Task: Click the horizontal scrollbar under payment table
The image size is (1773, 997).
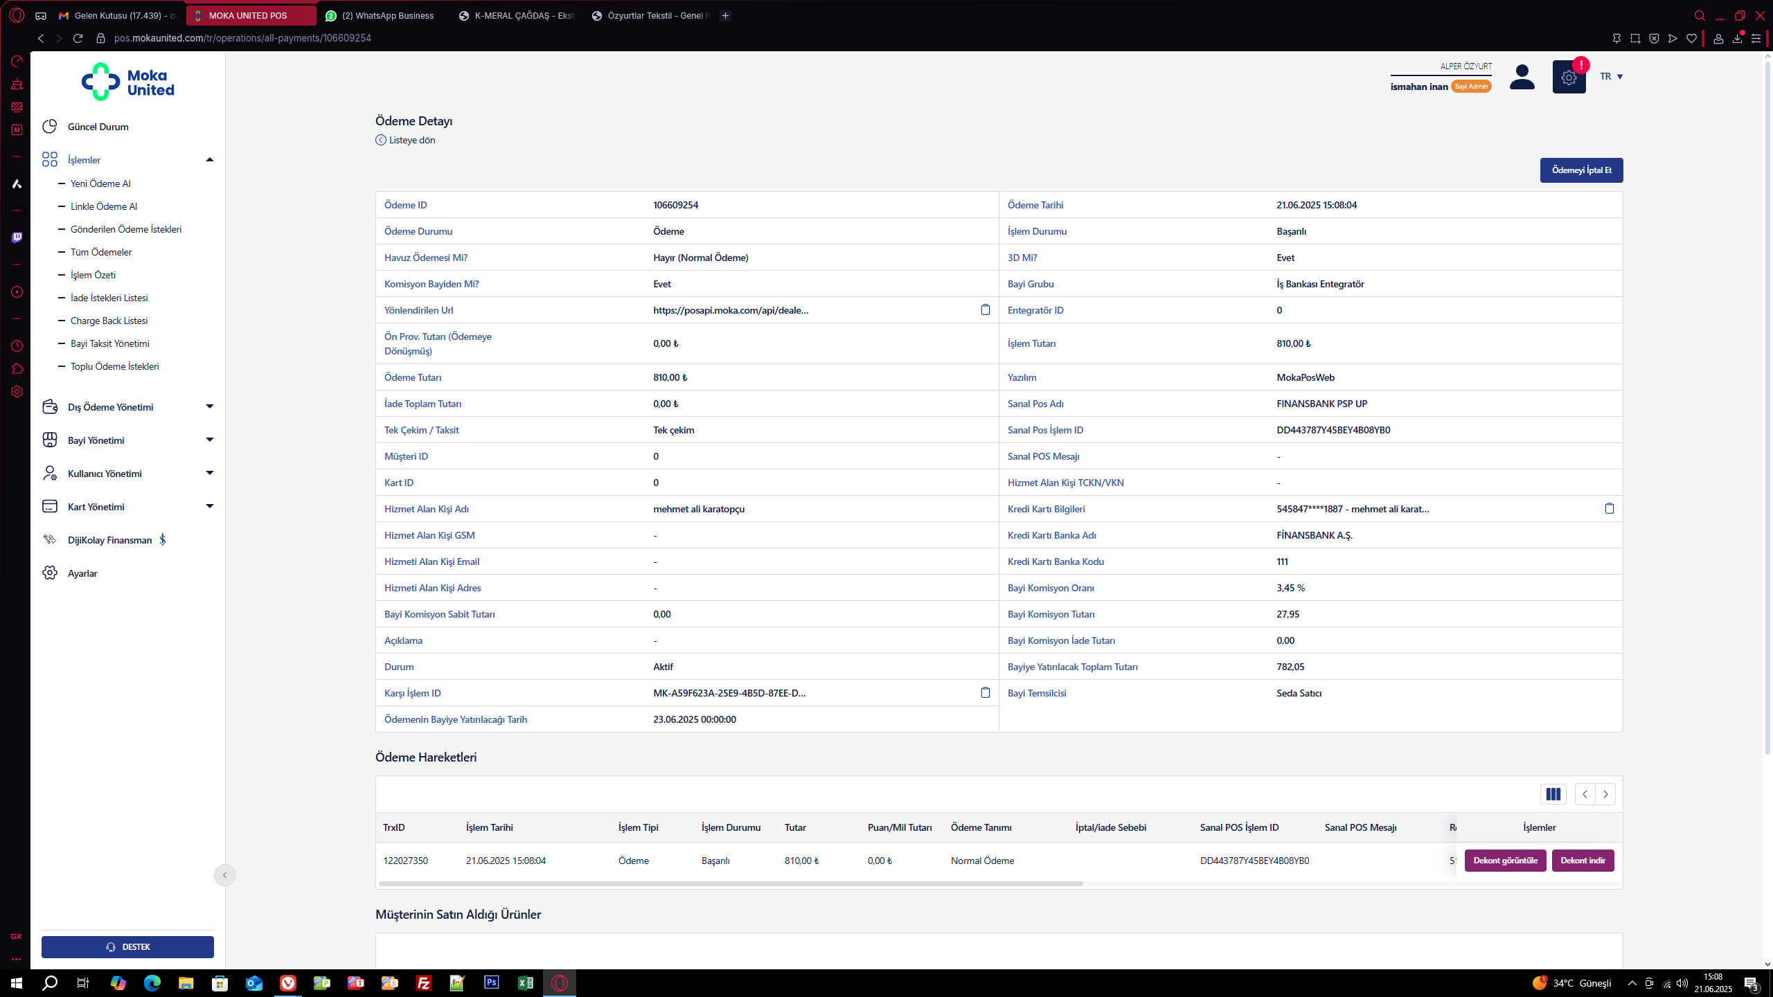Action: (731, 884)
